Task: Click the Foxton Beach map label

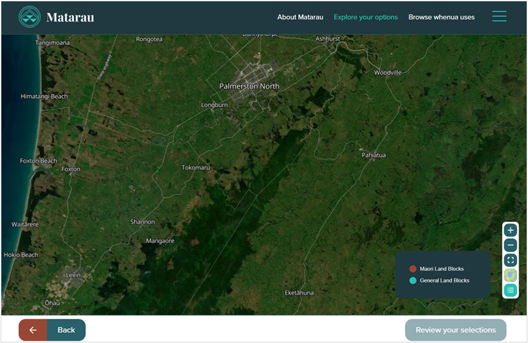Action: pyautogui.click(x=38, y=161)
